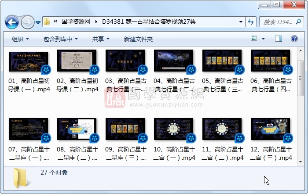The image size is (308, 194).
Task: Open the 包含到库中 menu
Action: 61,39
